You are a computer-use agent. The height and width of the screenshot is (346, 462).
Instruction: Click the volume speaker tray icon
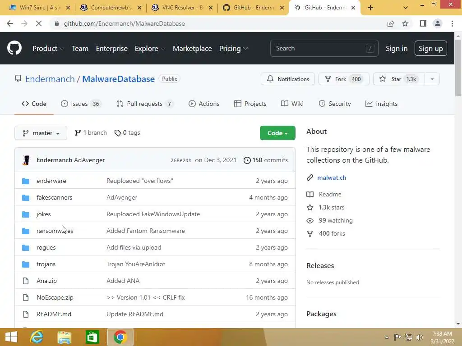point(420,337)
